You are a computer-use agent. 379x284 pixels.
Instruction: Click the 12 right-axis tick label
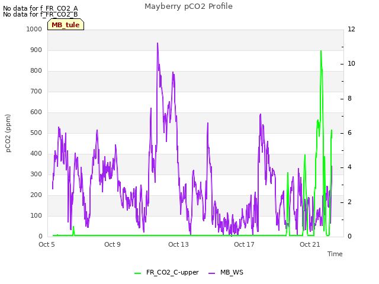(351, 29)
